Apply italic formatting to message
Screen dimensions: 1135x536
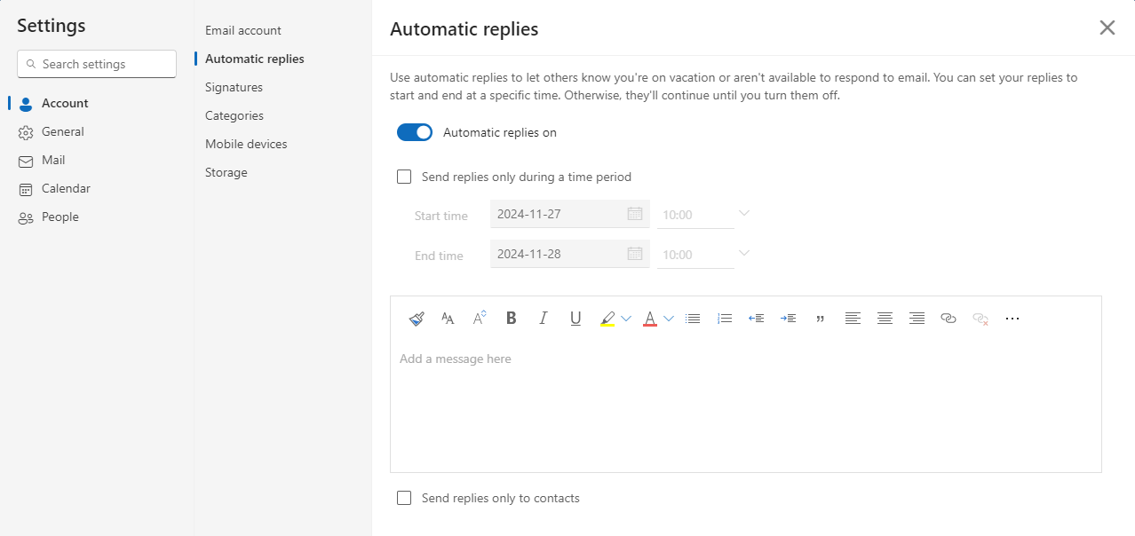click(x=544, y=319)
